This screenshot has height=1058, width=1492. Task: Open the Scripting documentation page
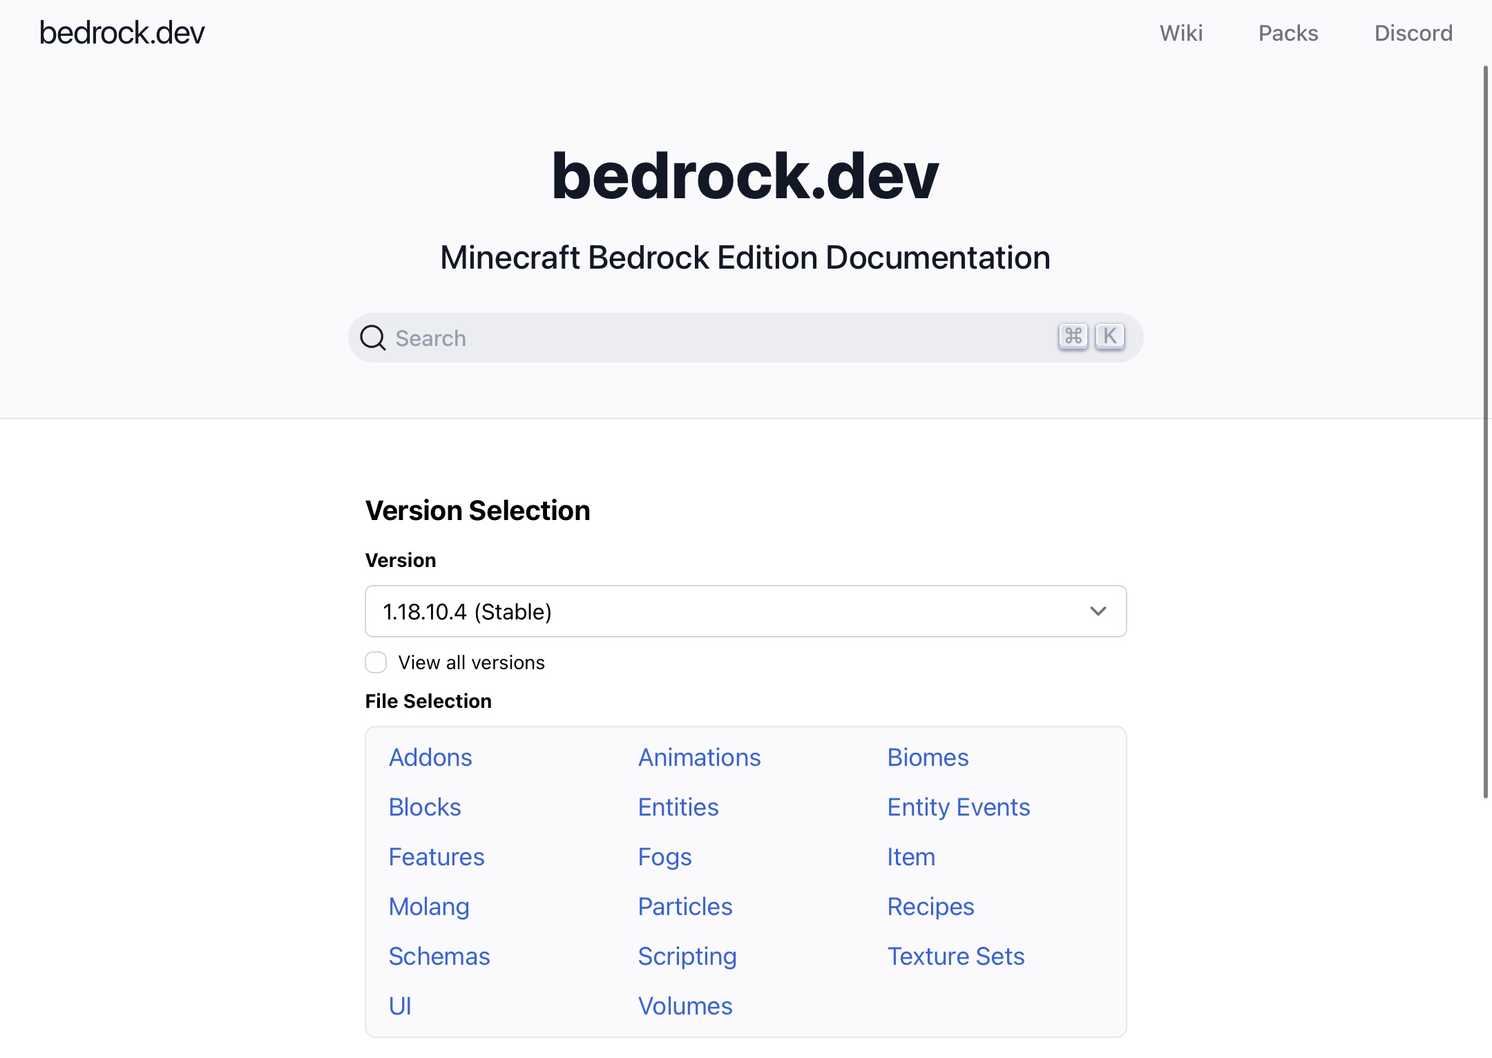pos(687,956)
